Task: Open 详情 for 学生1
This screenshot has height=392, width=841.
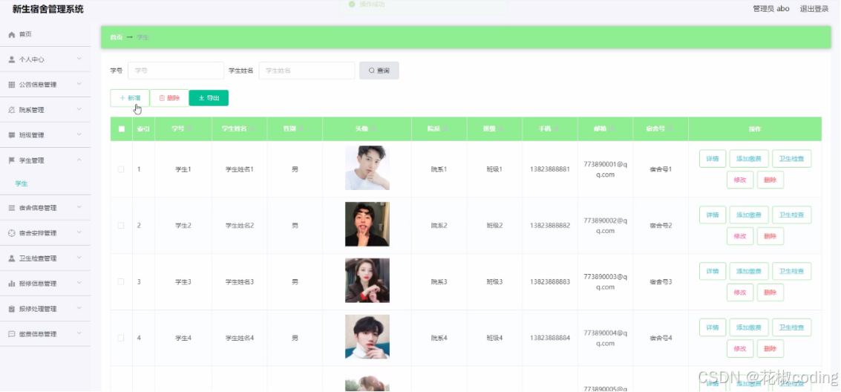Action: pos(713,159)
